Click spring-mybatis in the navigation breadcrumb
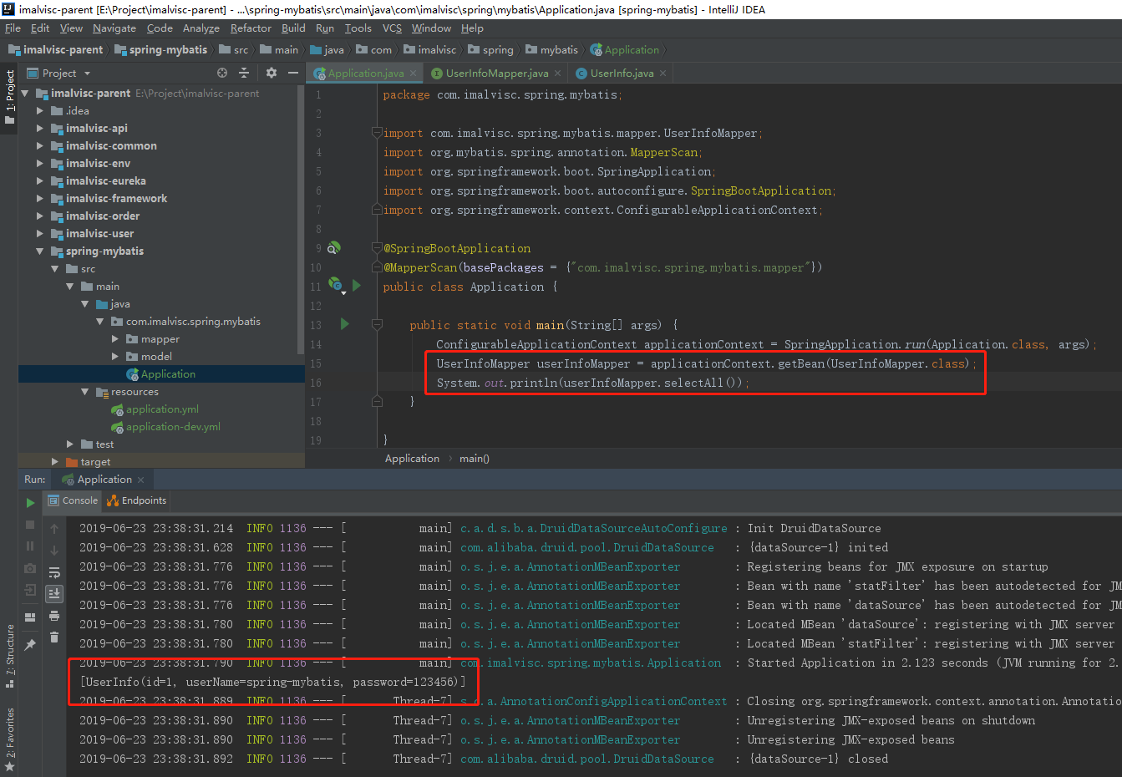This screenshot has height=777, width=1122. click(x=160, y=50)
